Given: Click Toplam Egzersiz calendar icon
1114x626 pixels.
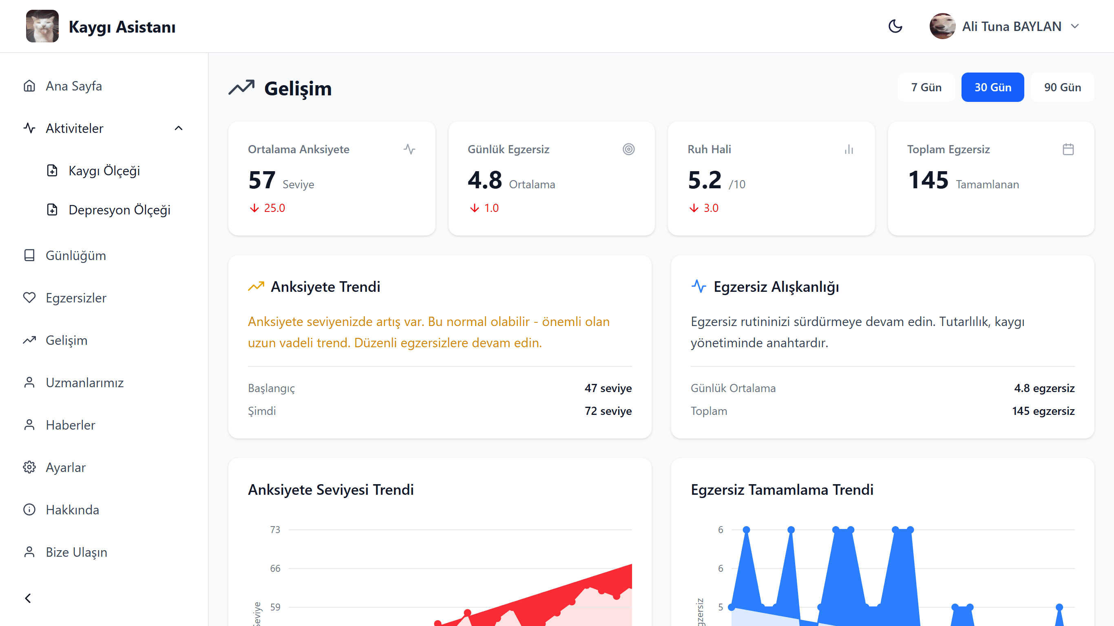Looking at the screenshot, I should (x=1068, y=149).
